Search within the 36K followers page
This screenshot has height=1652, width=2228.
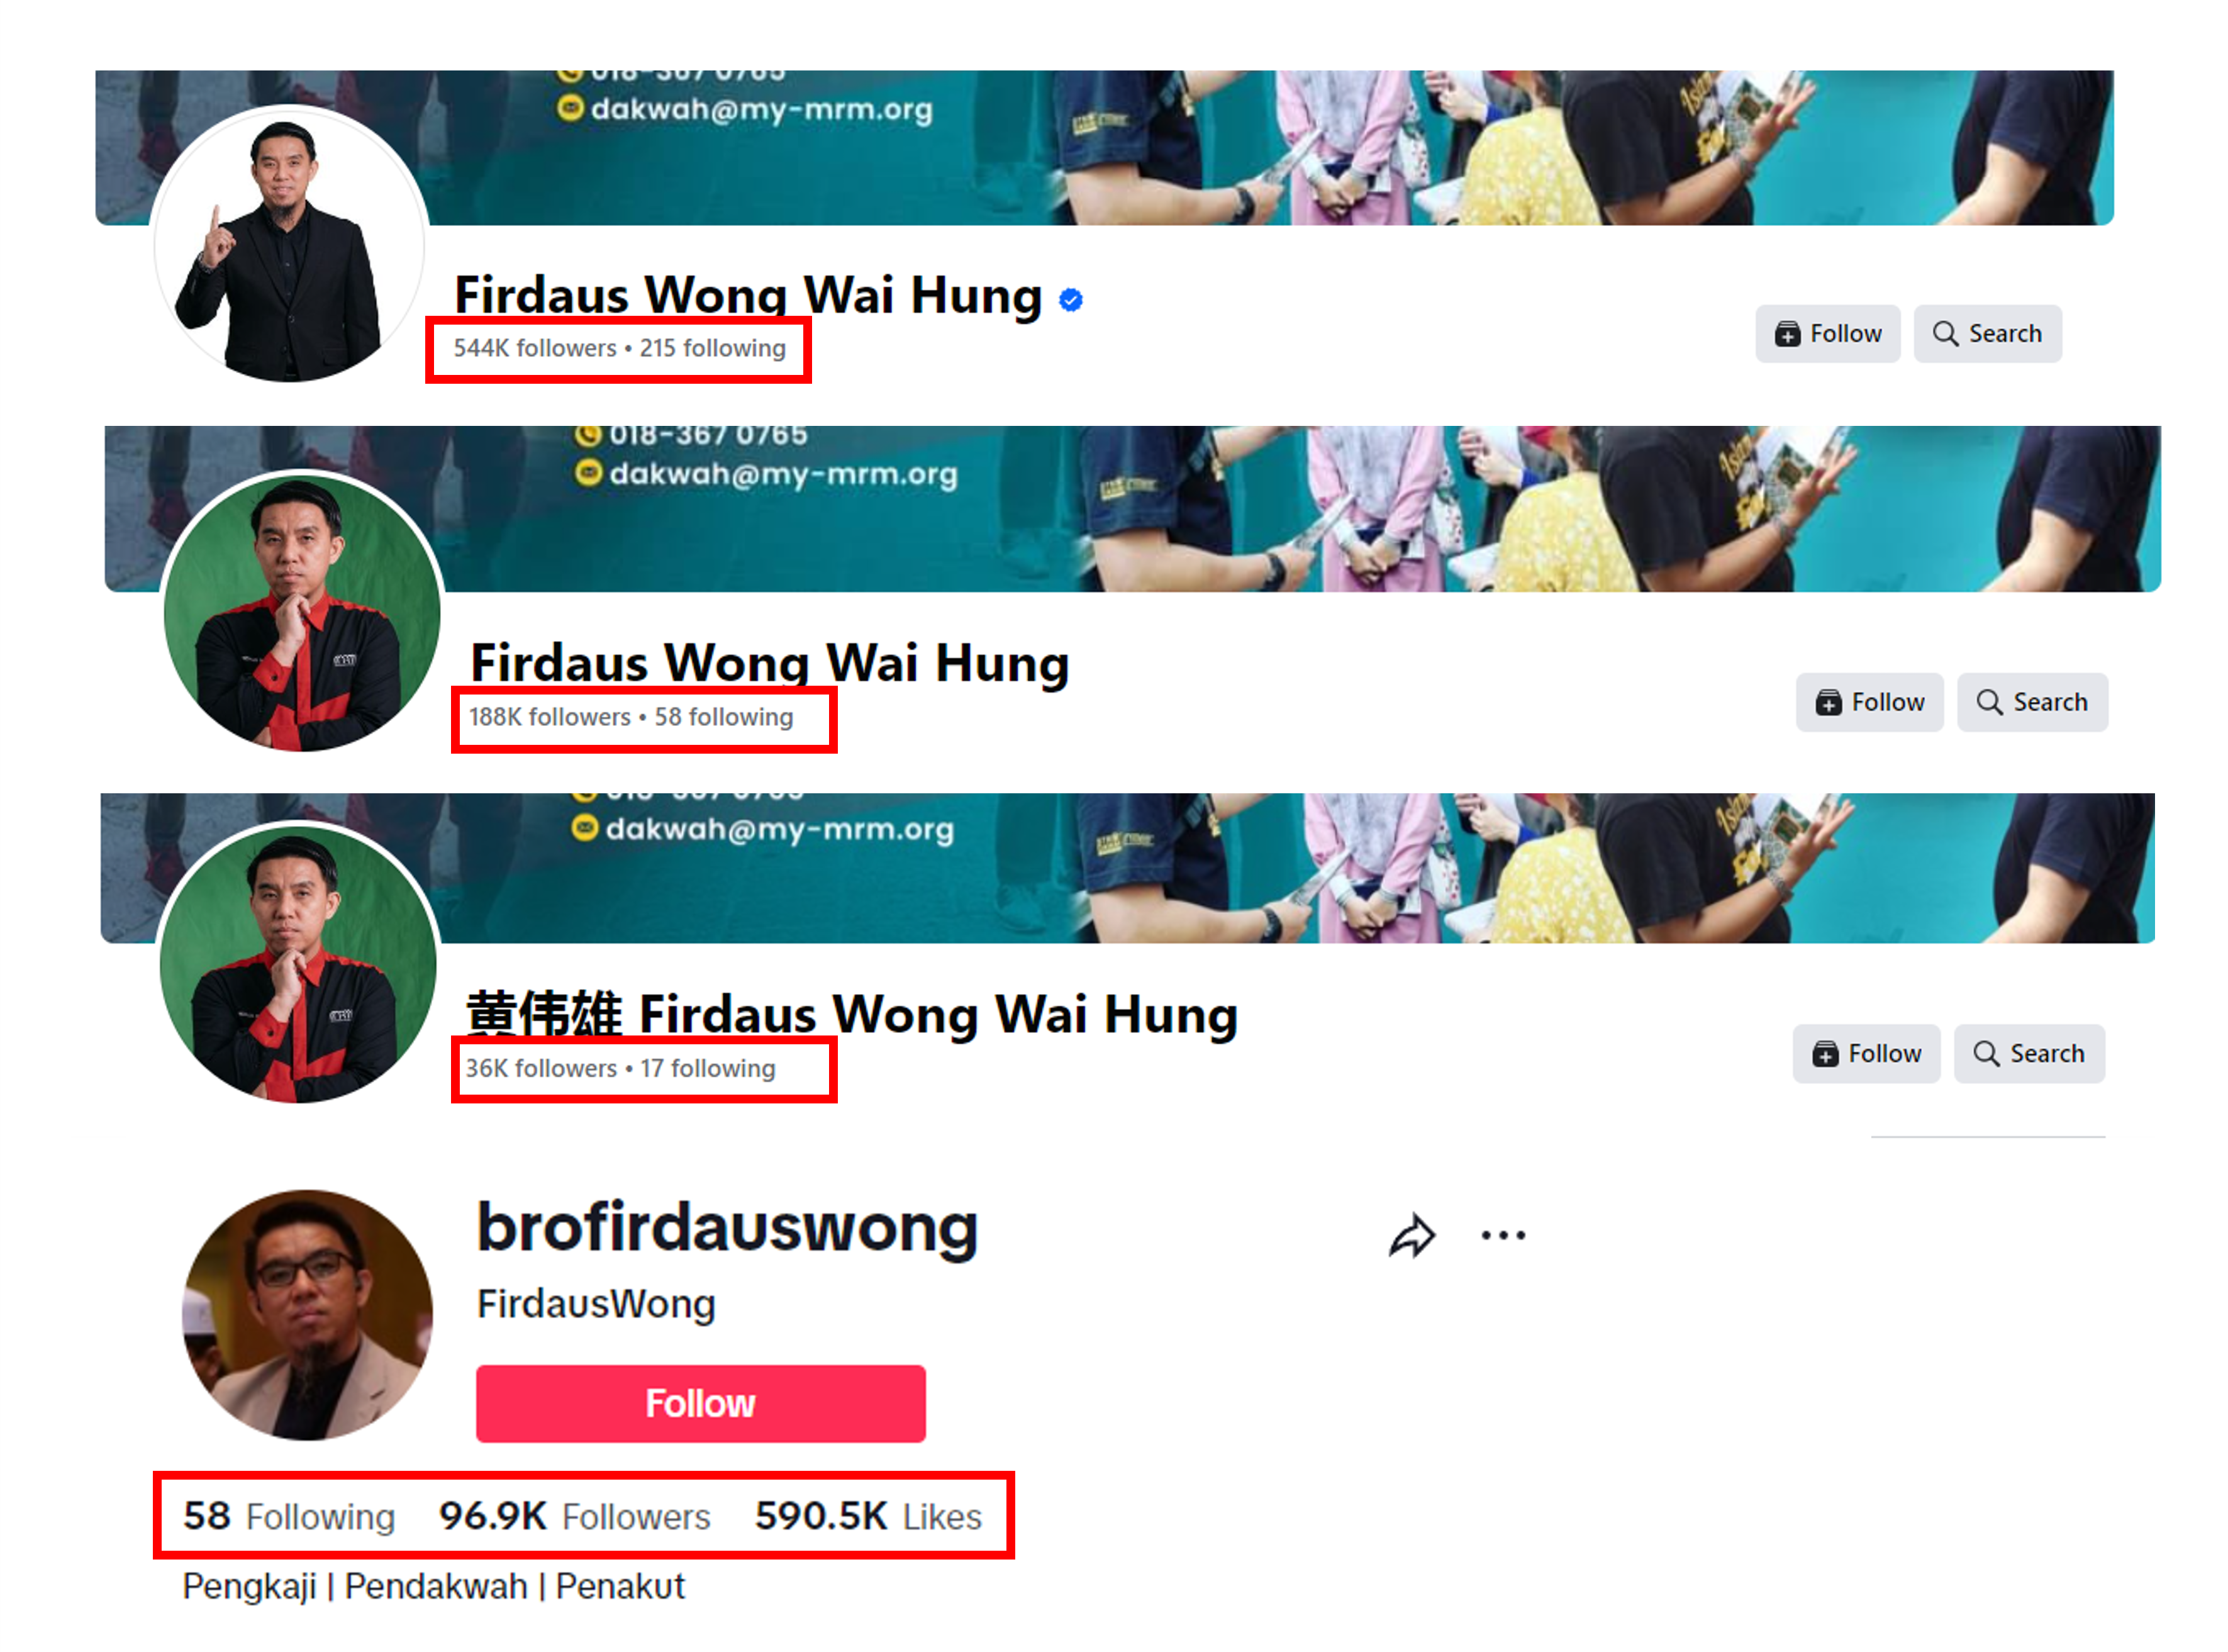click(x=2029, y=1053)
